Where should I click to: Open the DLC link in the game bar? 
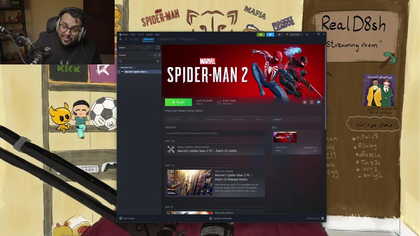tap(192, 119)
